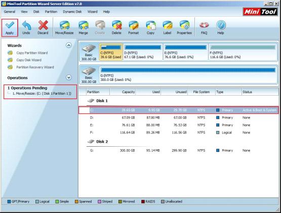Screen dimensions: 281x213
Task: Click the RAID5 legend swatch
Action: pyautogui.click(x=143, y=202)
